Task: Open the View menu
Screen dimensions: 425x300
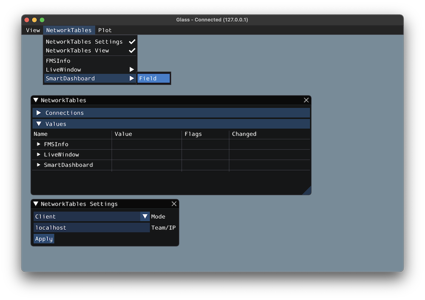Action: coord(33,30)
